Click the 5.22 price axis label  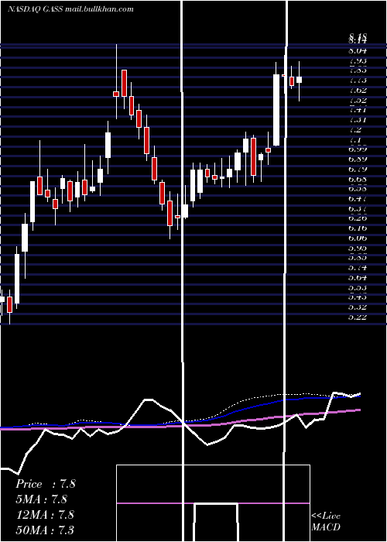click(x=358, y=317)
